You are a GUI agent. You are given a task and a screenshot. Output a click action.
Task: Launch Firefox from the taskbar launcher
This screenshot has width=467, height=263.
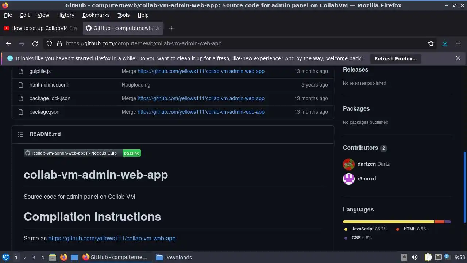coord(64,257)
